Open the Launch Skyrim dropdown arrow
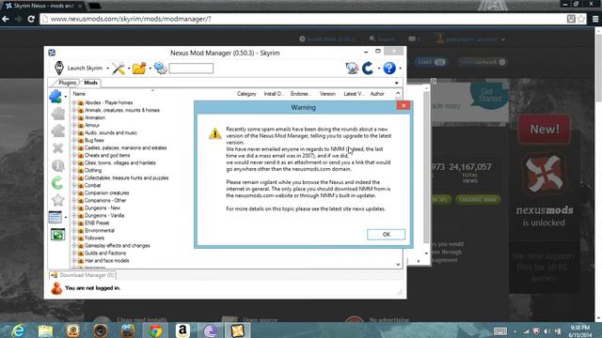The height and width of the screenshot is (338, 602). coord(107,69)
